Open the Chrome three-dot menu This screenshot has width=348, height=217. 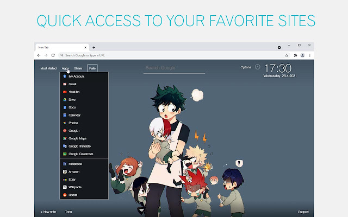(x=309, y=55)
